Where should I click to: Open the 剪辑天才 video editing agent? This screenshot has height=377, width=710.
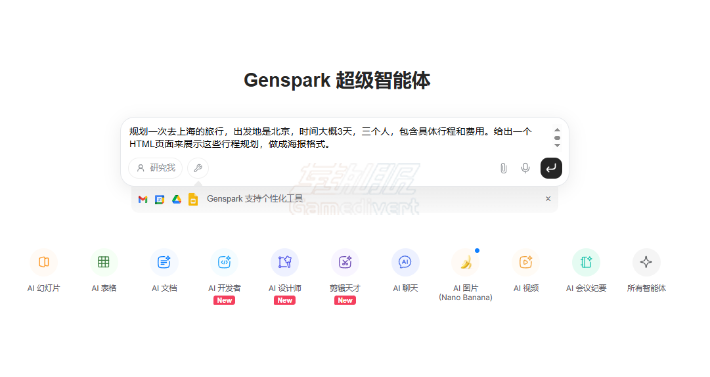[x=345, y=262]
